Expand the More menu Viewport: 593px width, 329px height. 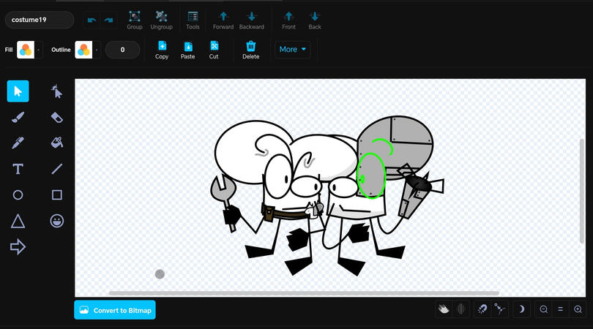click(x=293, y=50)
